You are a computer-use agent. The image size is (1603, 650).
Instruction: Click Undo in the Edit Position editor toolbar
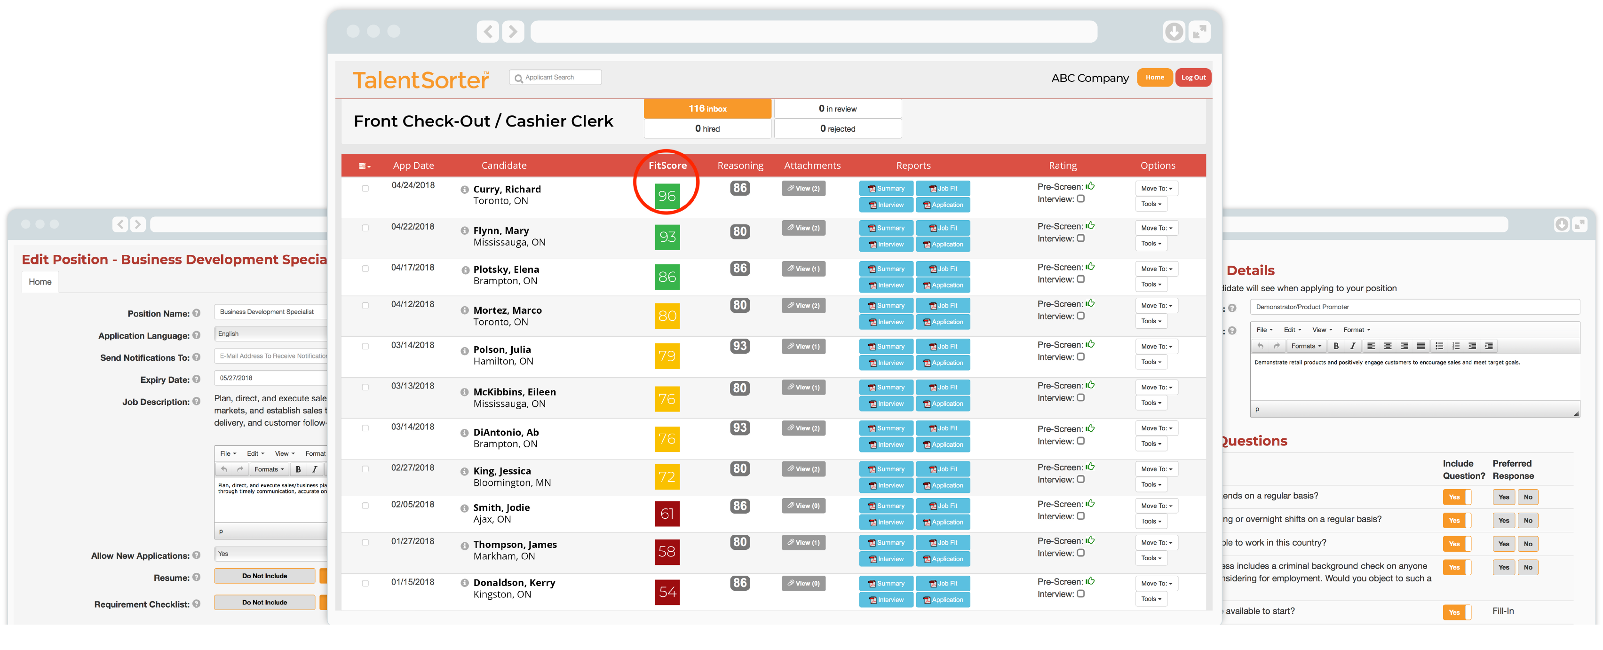point(224,469)
